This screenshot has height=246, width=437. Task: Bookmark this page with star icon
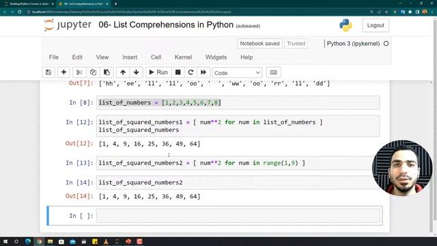point(386,12)
